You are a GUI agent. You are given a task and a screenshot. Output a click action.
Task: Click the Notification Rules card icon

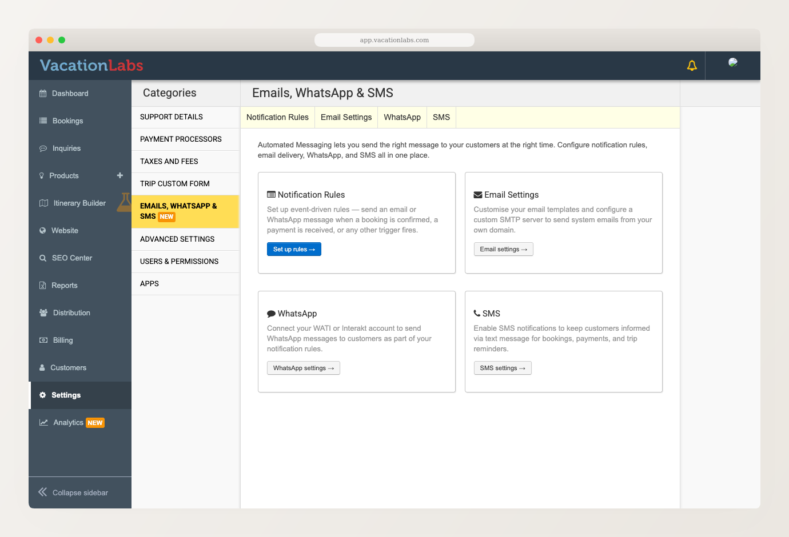[x=271, y=195]
